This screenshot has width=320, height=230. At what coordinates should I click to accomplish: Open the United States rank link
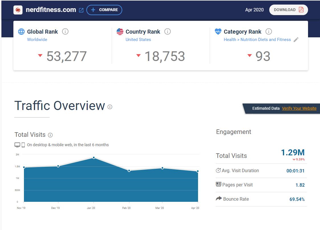[138, 40]
